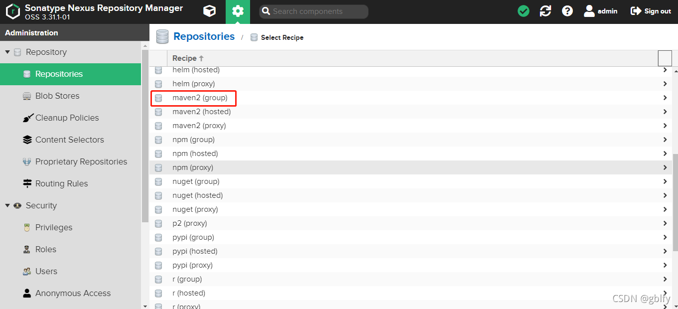This screenshot has height=309, width=678.
Task: Open Cleanup Policies
Action: pyautogui.click(x=67, y=118)
